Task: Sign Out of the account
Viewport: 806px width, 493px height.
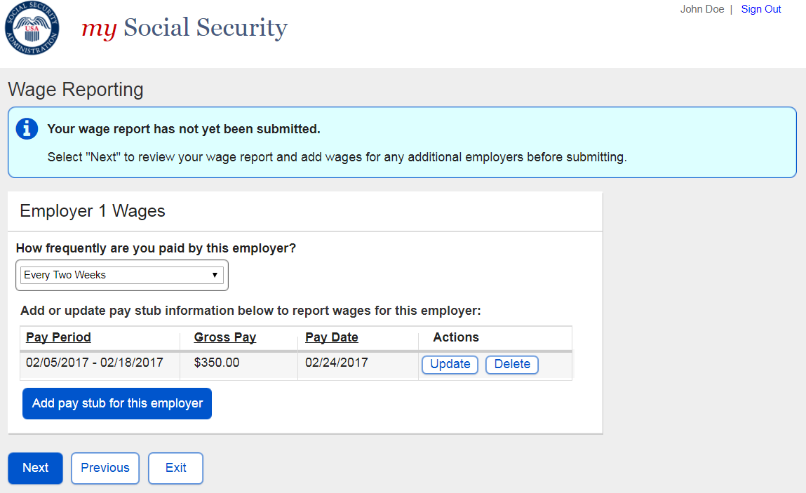Action: pyautogui.click(x=760, y=9)
